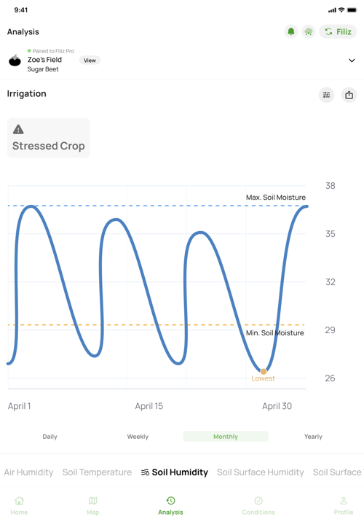Image resolution: width=364 pixels, height=522 pixels.
Task: Switch chart range to Daily
Action: 50,437
